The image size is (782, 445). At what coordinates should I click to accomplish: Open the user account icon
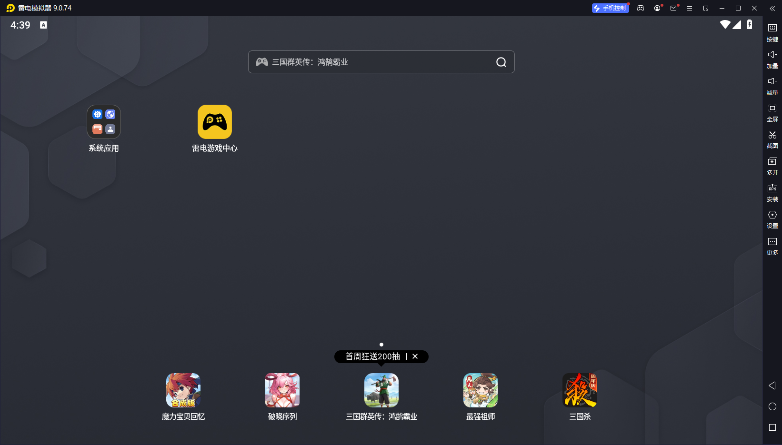click(x=657, y=8)
